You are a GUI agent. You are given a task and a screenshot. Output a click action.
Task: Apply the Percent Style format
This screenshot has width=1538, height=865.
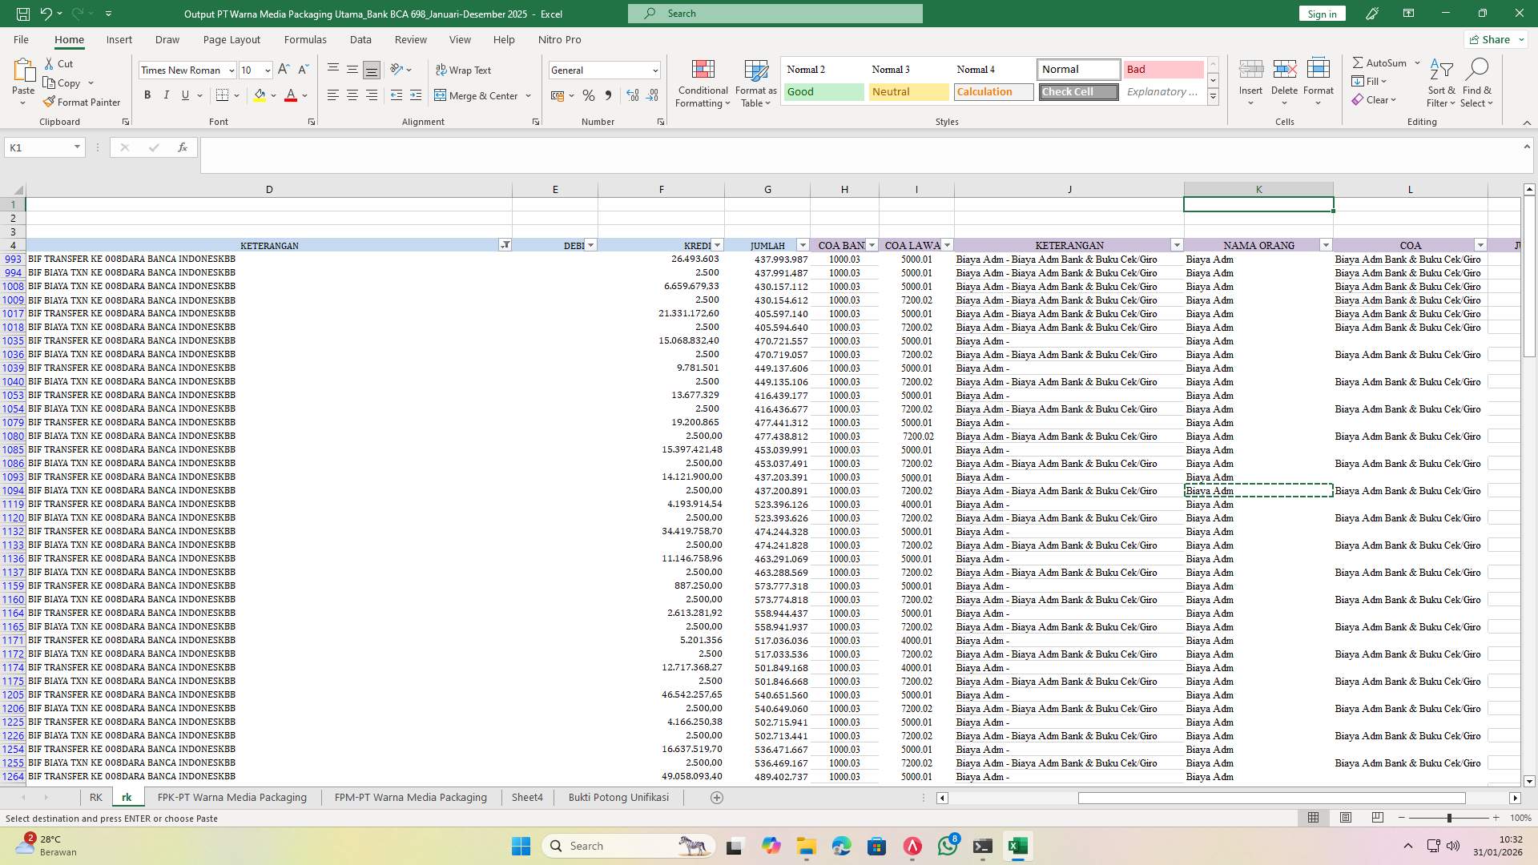click(589, 95)
